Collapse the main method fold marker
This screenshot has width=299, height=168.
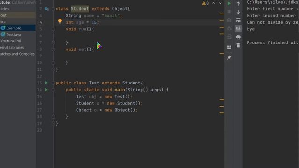53,90
